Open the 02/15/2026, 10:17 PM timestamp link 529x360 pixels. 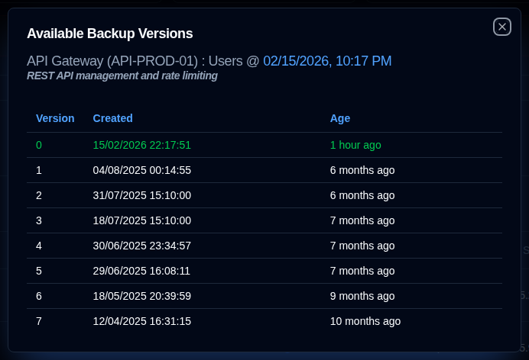(327, 61)
